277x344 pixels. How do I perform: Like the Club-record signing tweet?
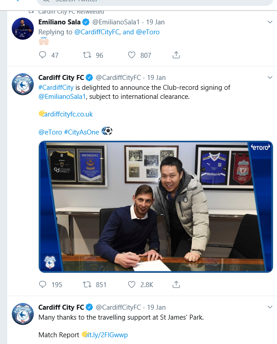(132, 284)
